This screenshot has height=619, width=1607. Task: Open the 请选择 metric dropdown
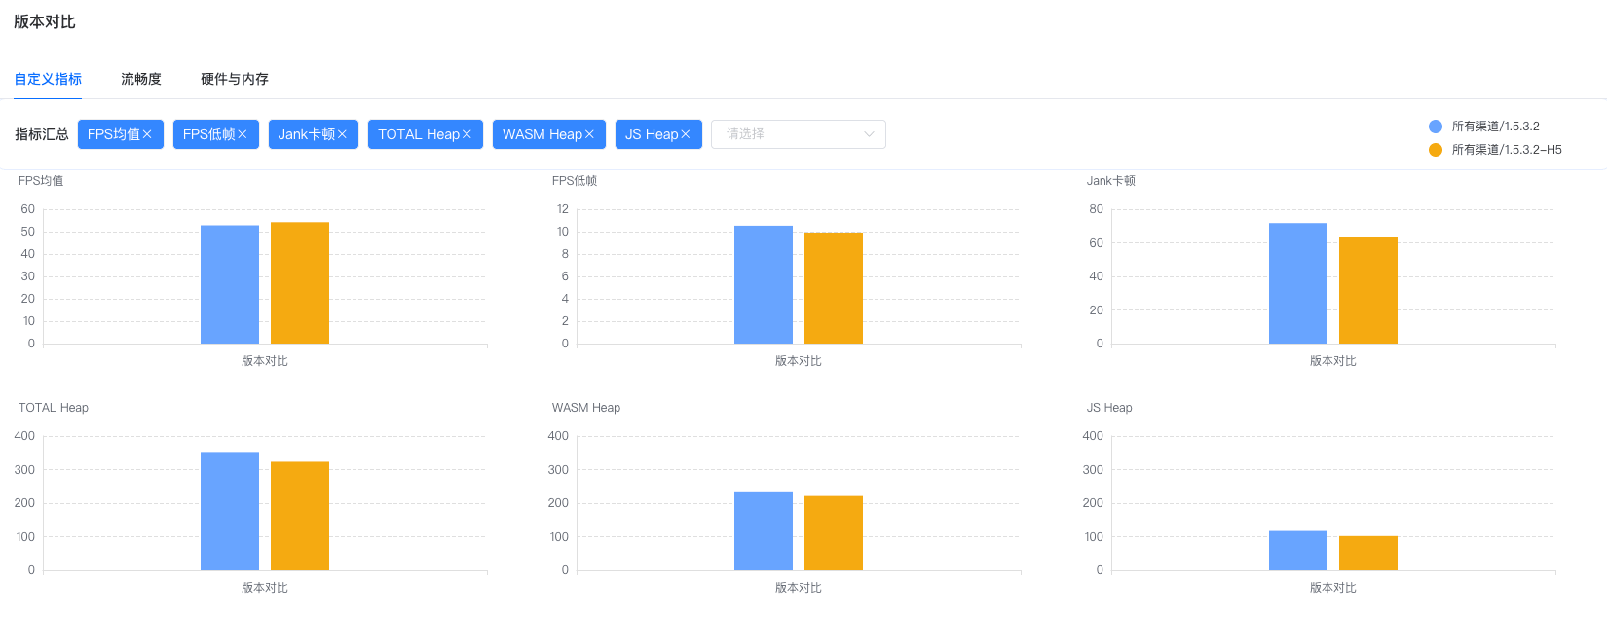point(799,134)
